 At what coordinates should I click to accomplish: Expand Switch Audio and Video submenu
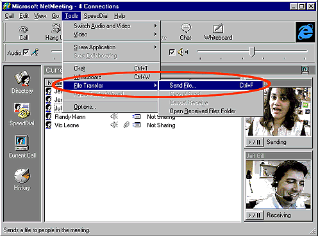point(112,26)
